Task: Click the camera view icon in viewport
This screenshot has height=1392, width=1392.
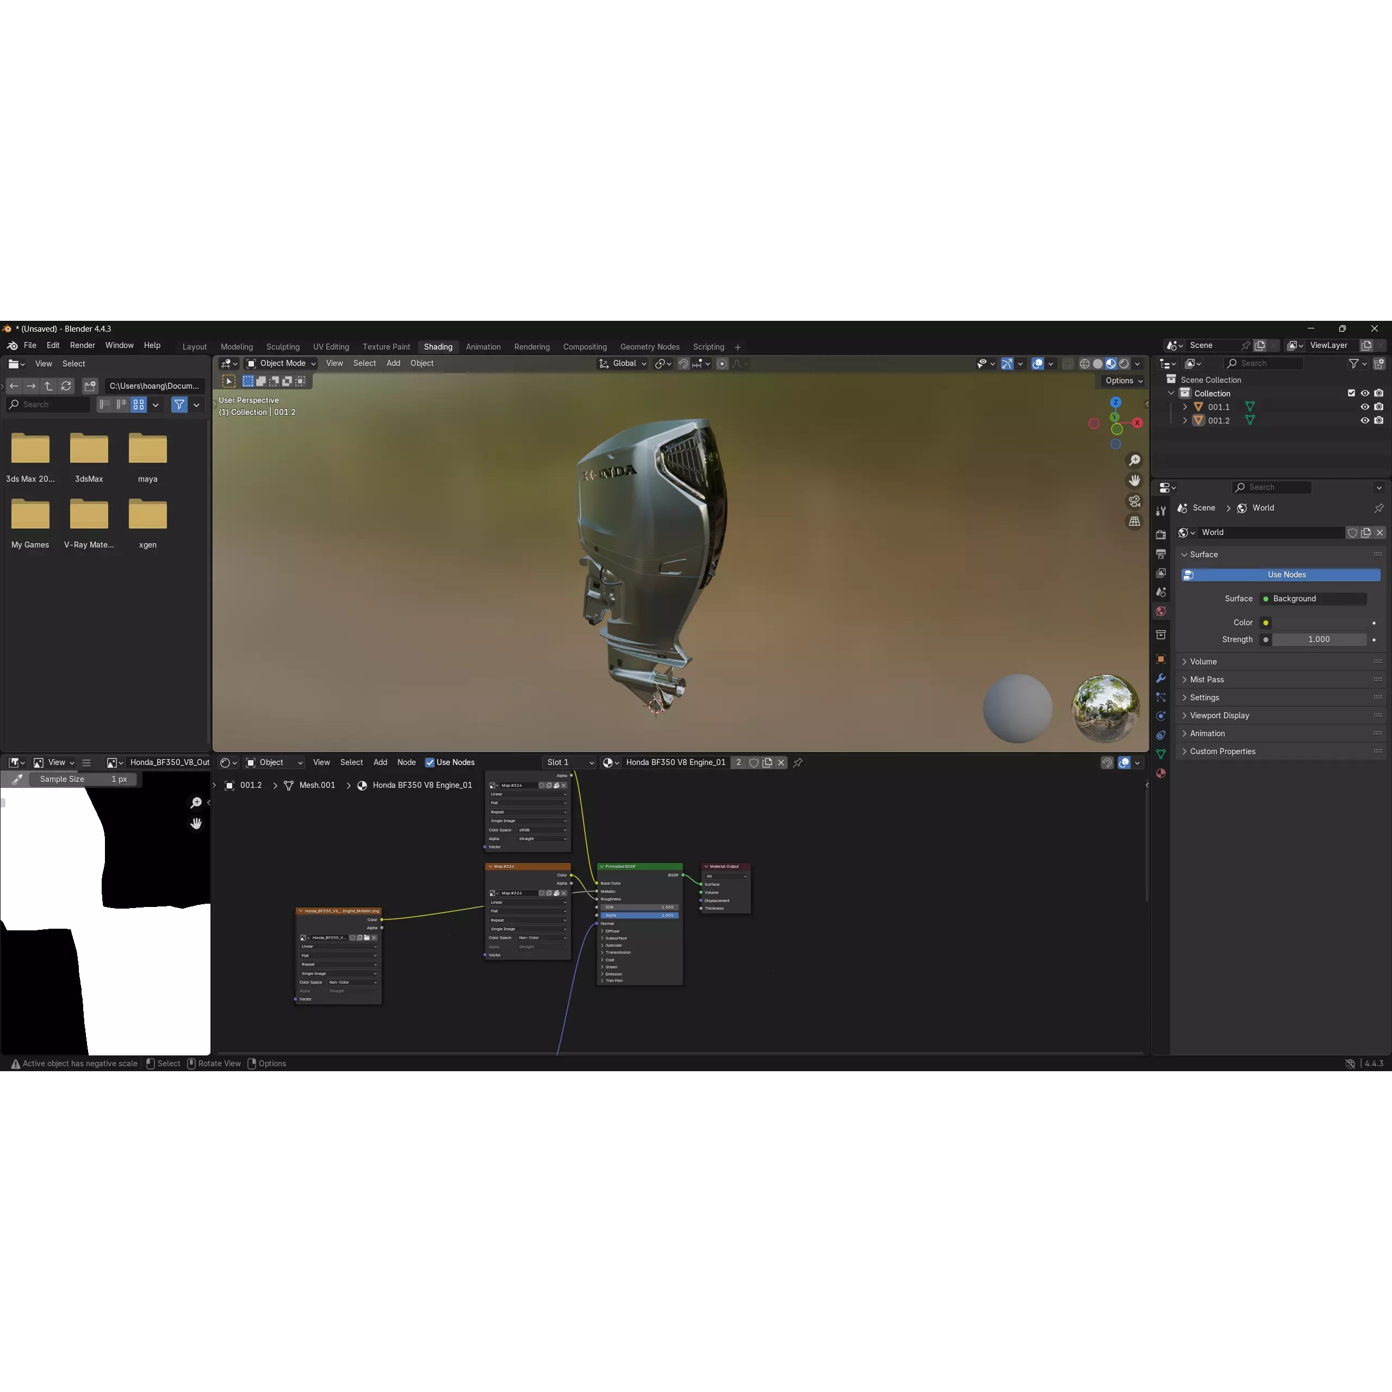Action: 1134,501
